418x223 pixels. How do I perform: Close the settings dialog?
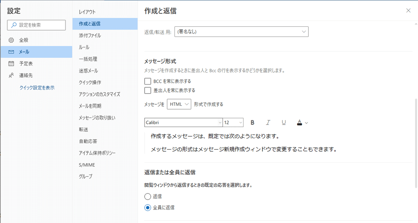[x=409, y=11]
